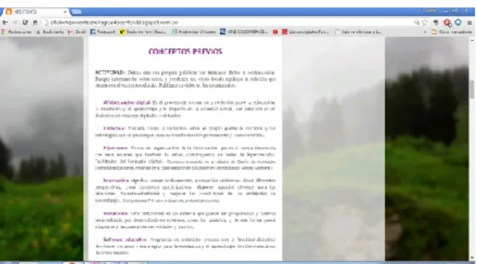This screenshot has height=264, width=477.
Task: Open the CINE COLOMBIA bookmark
Action: pyautogui.click(x=244, y=32)
